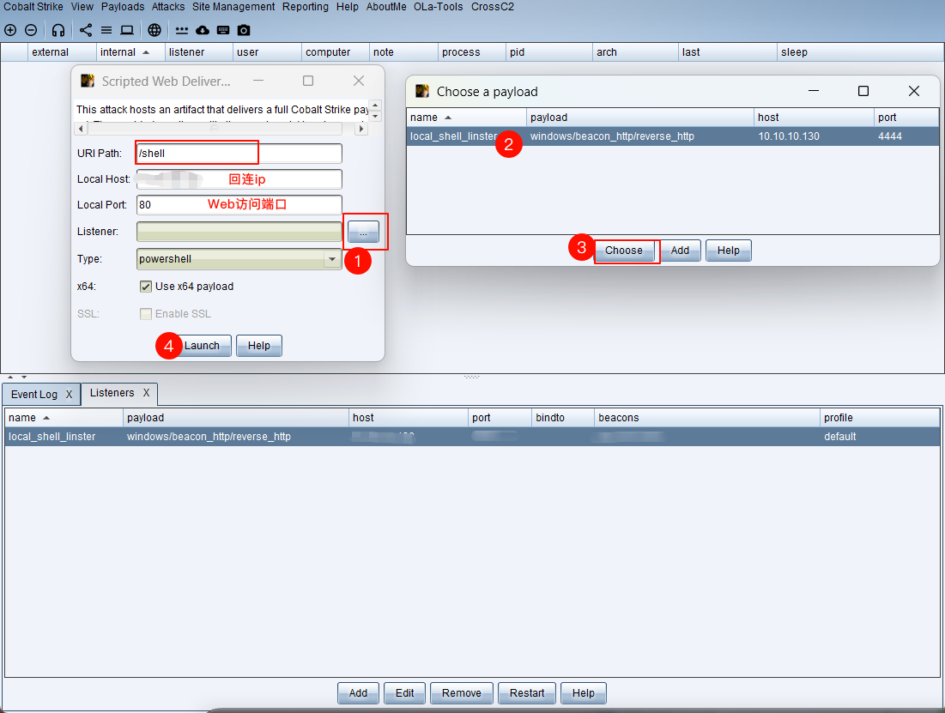Image resolution: width=945 pixels, height=713 pixels.
Task: Click the Connect to team server plus icon
Action: click(x=10, y=30)
